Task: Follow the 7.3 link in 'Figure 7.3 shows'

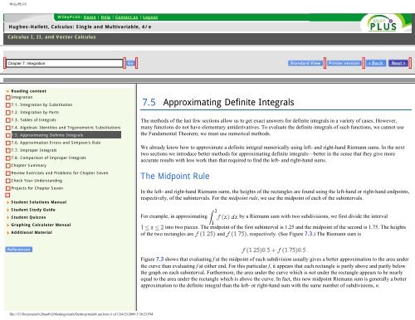Action: [x=159, y=259]
